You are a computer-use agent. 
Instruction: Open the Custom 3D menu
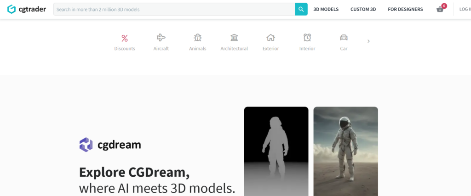[363, 9]
